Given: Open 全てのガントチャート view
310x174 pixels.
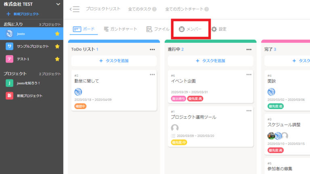Looking at the screenshot, I should click(x=184, y=9).
